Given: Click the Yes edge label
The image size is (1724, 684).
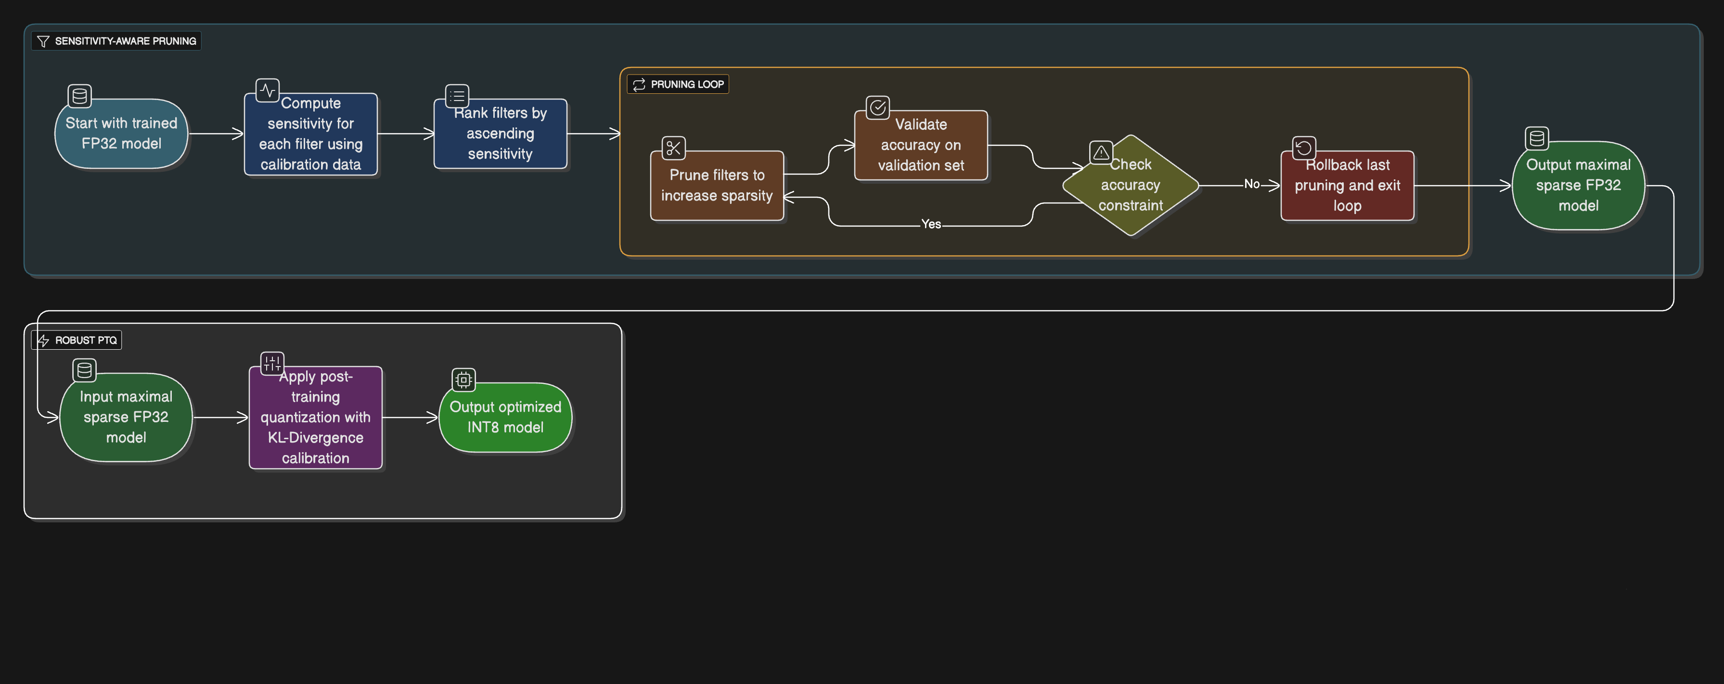Looking at the screenshot, I should [931, 224].
